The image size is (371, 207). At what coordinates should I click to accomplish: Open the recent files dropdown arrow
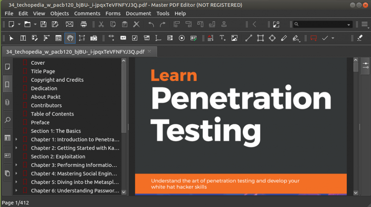pyautogui.click(x=35, y=24)
